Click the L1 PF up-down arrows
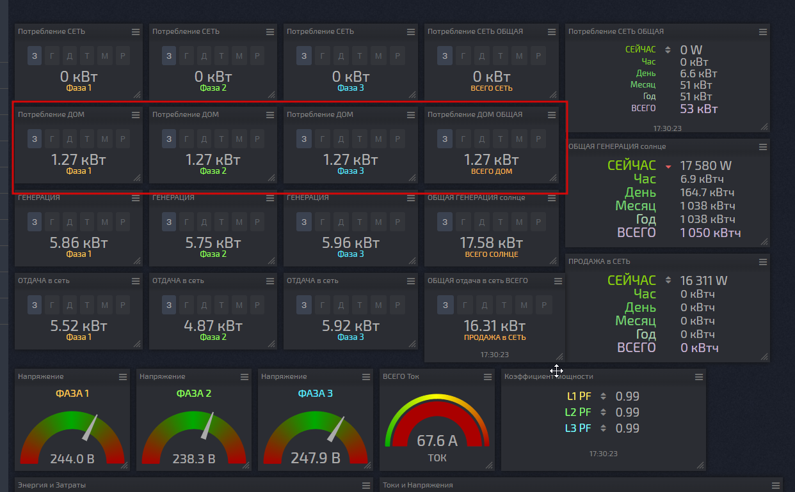795x492 pixels. pyautogui.click(x=602, y=396)
